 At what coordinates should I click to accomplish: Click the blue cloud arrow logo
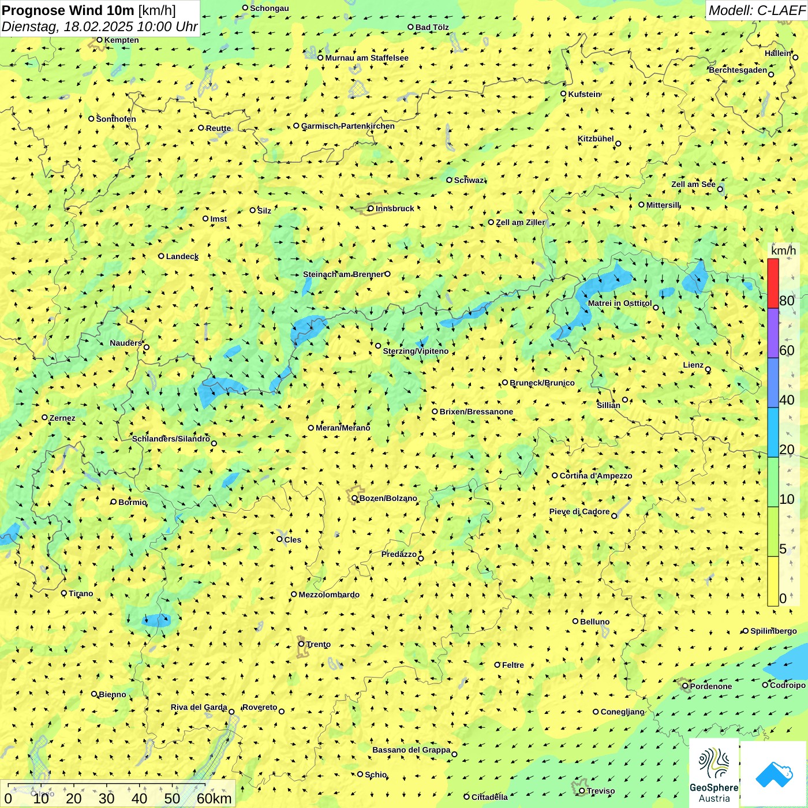(x=774, y=775)
